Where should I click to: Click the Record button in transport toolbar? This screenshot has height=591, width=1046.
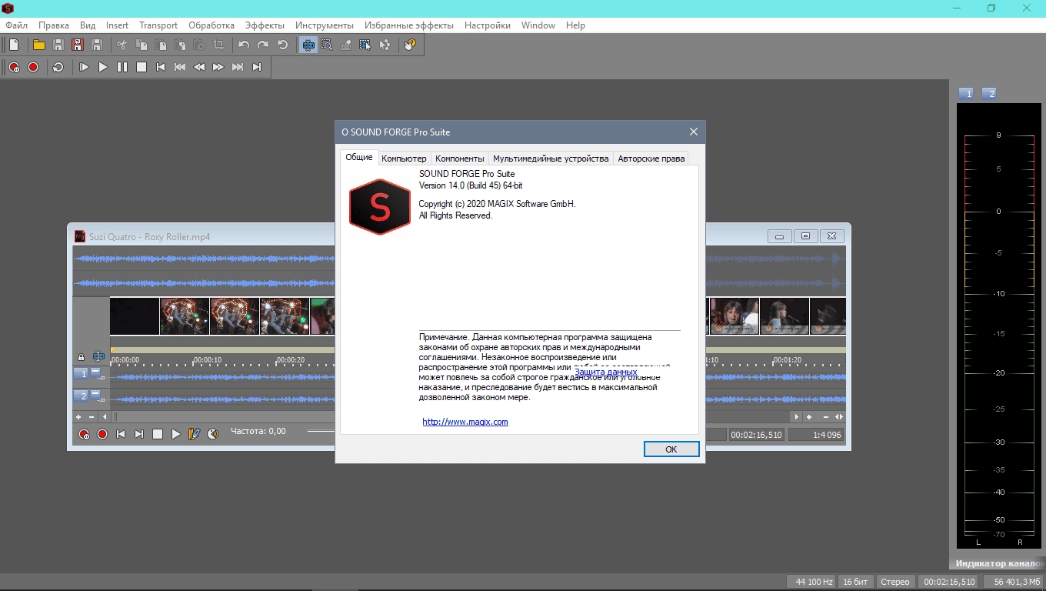pyautogui.click(x=33, y=67)
